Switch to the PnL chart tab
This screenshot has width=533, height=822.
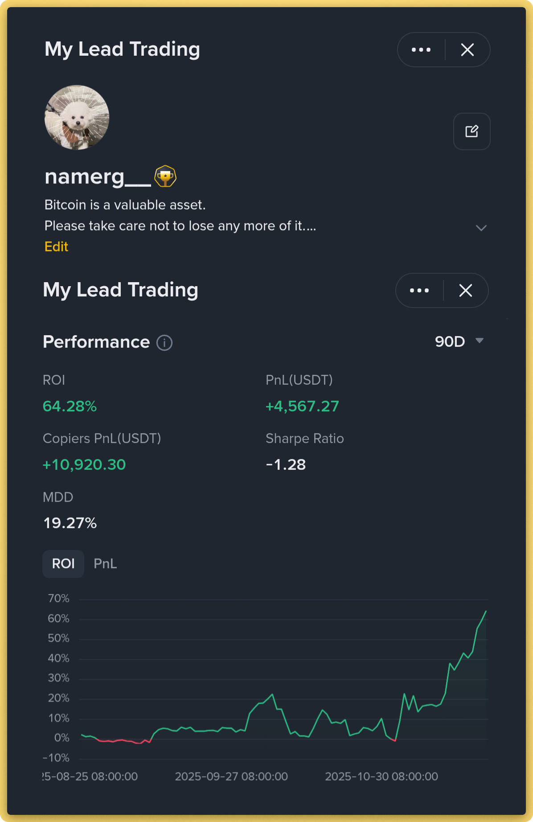[x=105, y=564]
